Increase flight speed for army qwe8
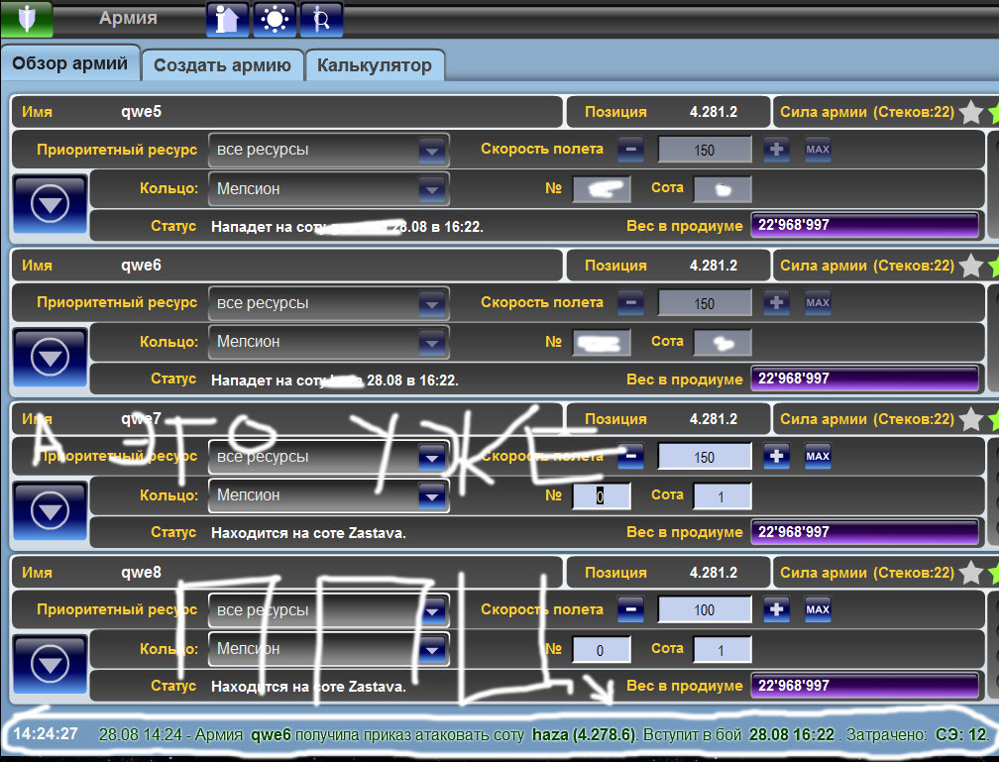Screen dimensions: 999x762 (x=777, y=610)
